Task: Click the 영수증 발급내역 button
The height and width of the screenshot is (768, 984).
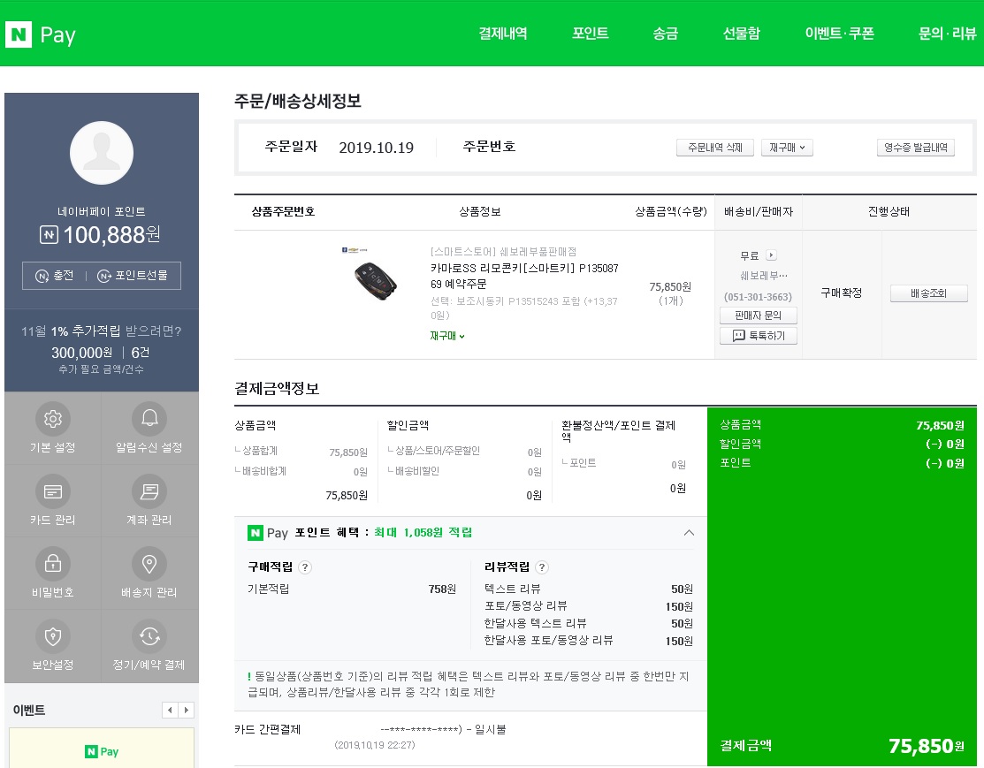Action: point(916,148)
